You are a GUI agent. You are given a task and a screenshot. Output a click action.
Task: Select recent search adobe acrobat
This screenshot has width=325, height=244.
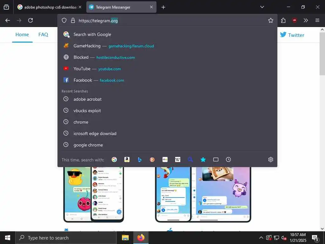click(167, 99)
